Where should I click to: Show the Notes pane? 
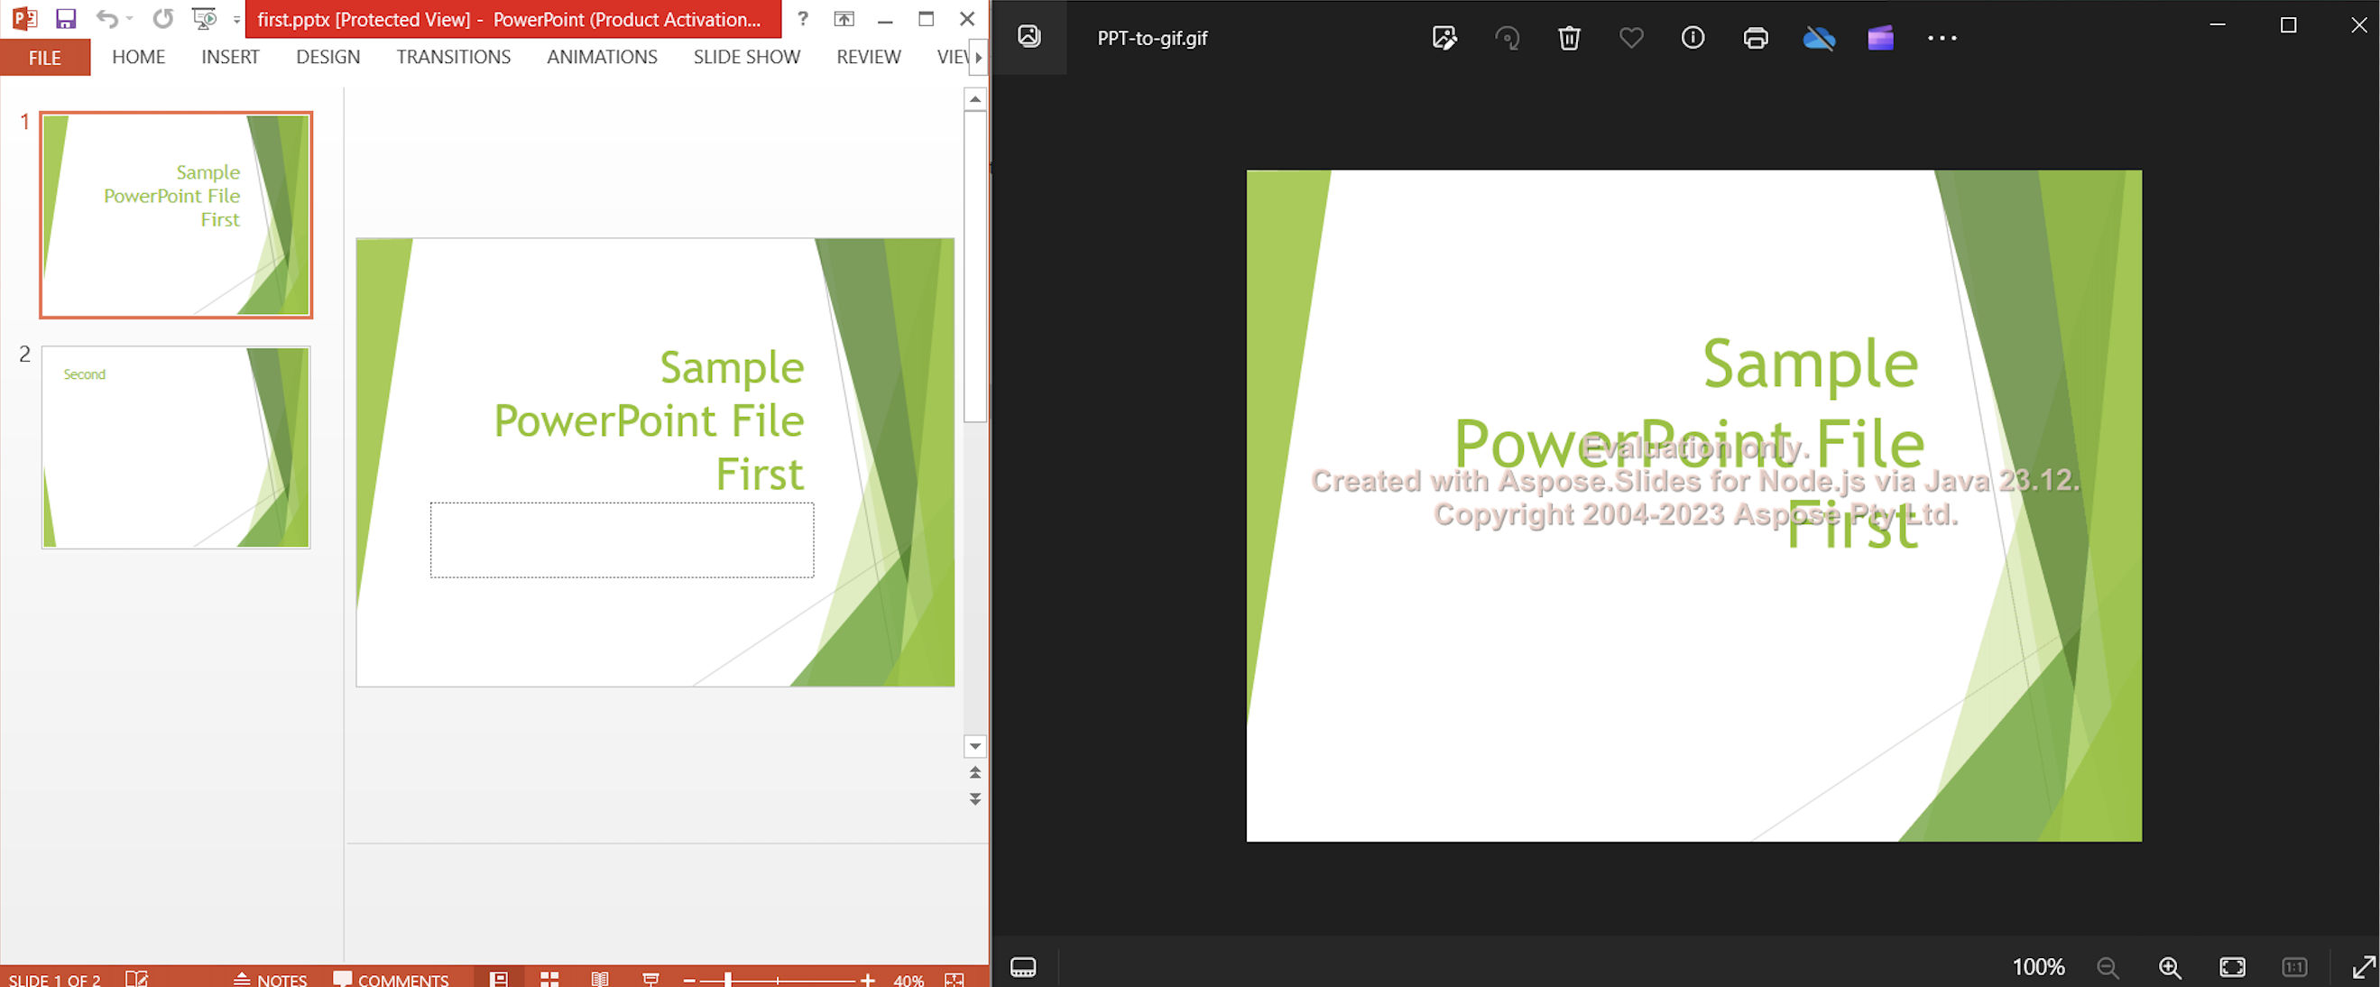coord(271,980)
